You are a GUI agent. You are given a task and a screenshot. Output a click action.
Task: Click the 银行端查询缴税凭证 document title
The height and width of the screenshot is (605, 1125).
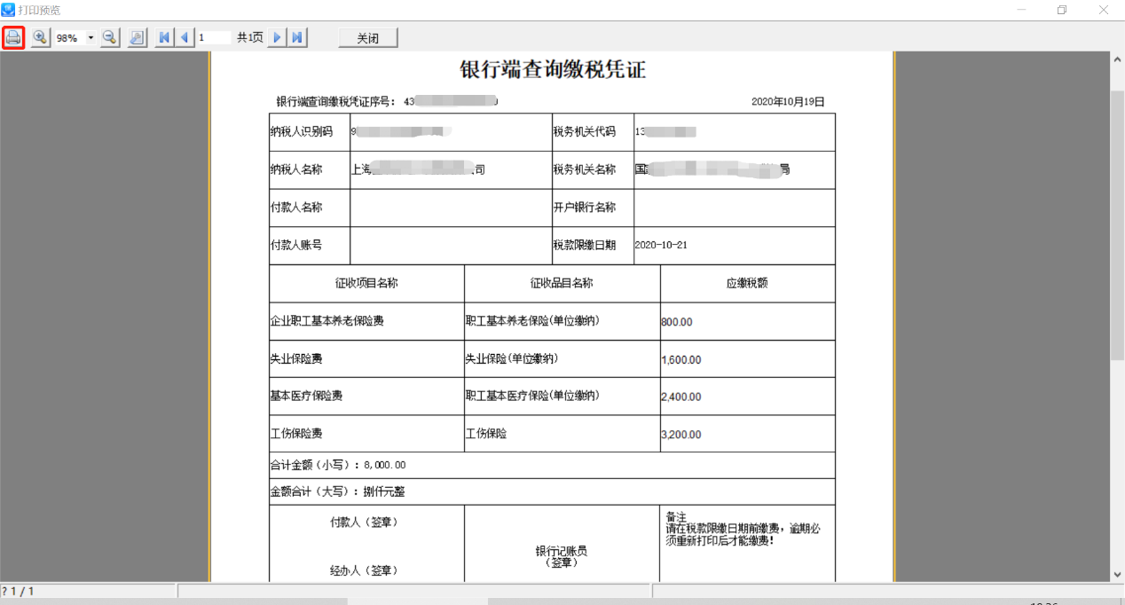[x=552, y=70]
